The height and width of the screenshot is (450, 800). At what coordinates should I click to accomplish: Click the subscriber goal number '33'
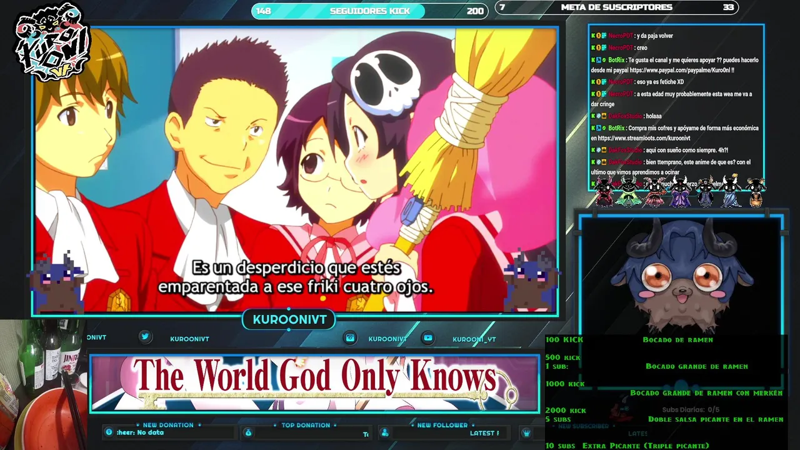click(x=728, y=7)
